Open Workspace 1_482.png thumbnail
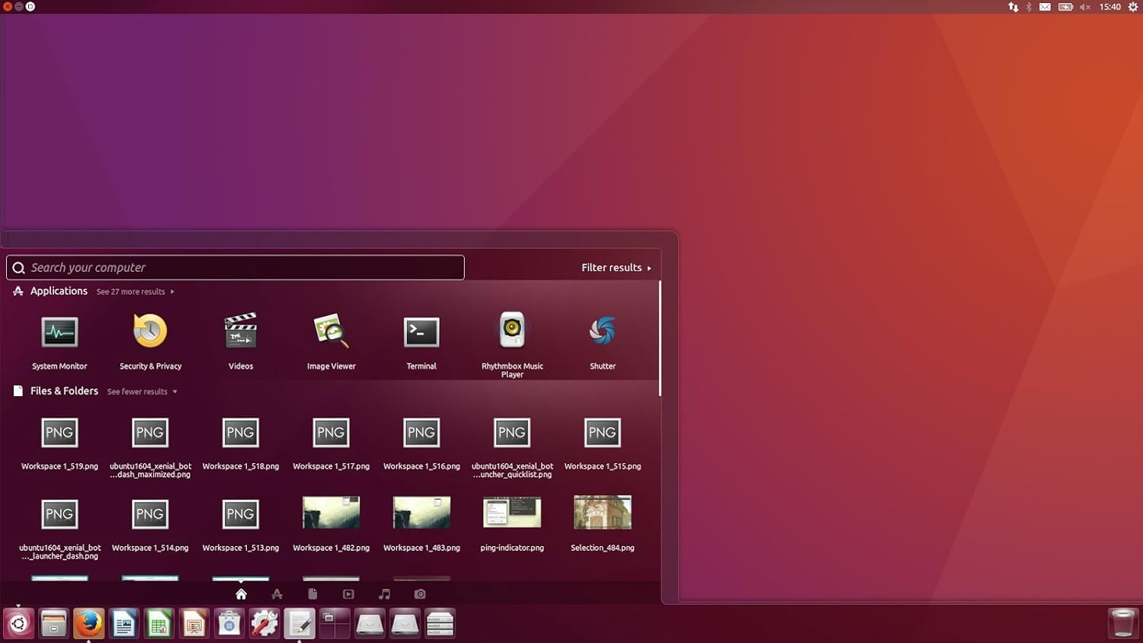Screen dimensions: 1143x643 331,513
